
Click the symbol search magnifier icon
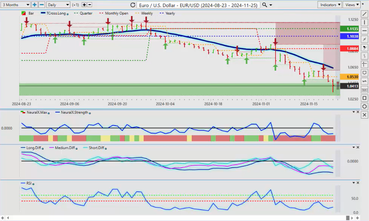(x=265, y=5)
